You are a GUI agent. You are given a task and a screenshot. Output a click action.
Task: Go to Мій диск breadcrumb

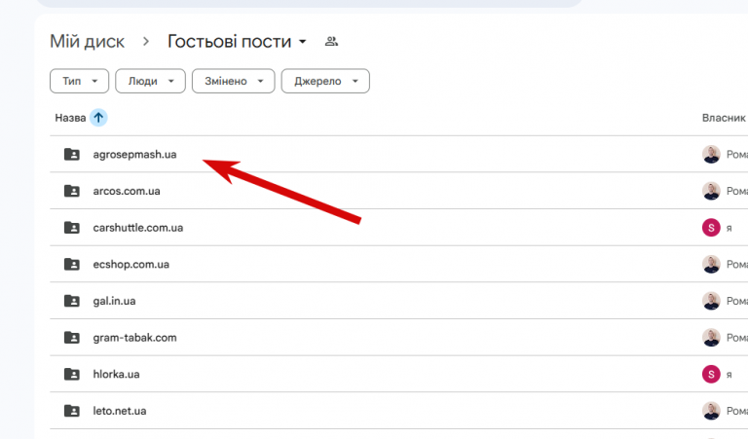88,42
